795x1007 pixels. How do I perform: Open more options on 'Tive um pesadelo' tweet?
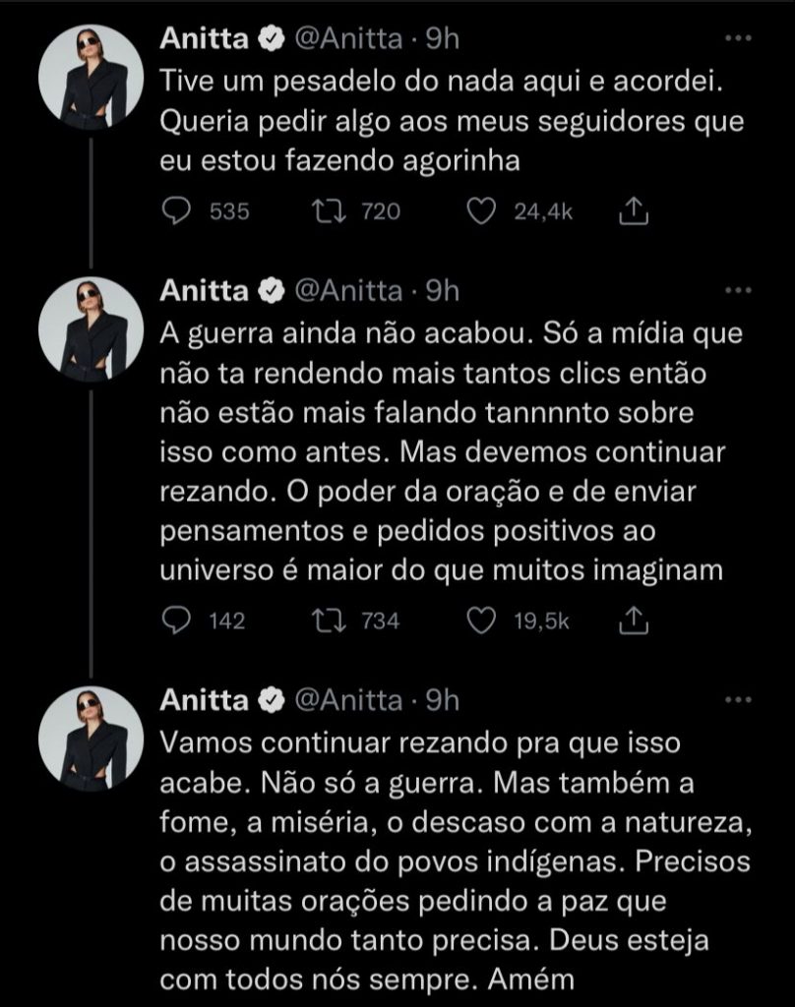[736, 39]
